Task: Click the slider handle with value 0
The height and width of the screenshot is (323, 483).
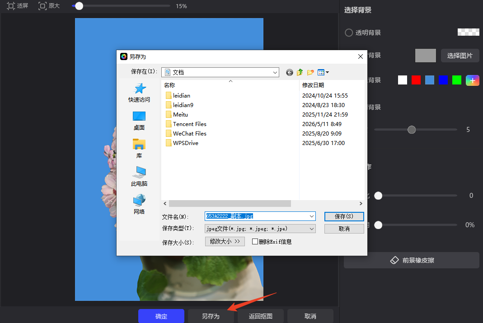Action: click(378, 196)
